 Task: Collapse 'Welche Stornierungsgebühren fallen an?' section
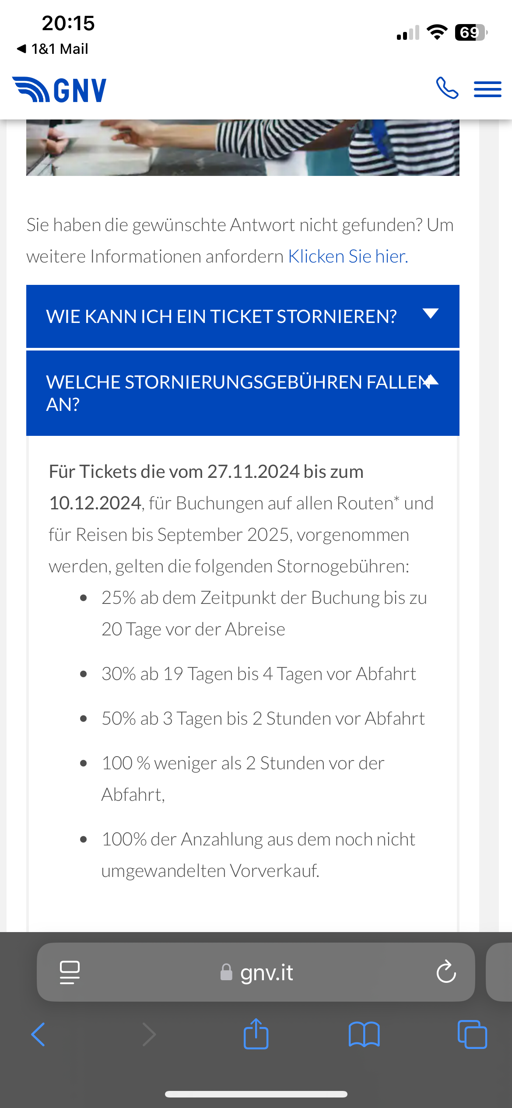243,393
